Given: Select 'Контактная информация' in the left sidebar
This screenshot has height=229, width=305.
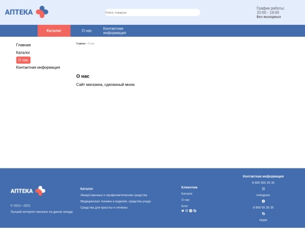Looking at the screenshot, I should [x=38, y=68].
